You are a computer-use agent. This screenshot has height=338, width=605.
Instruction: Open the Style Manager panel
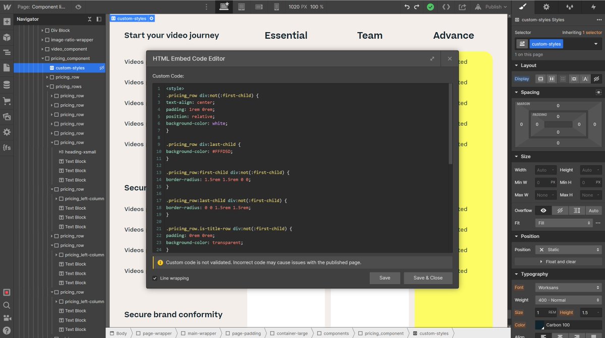click(x=570, y=7)
